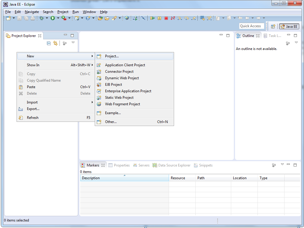Click the Back navigation arrow icon
Viewport: 304px width, 228px height.
(247, 18)
